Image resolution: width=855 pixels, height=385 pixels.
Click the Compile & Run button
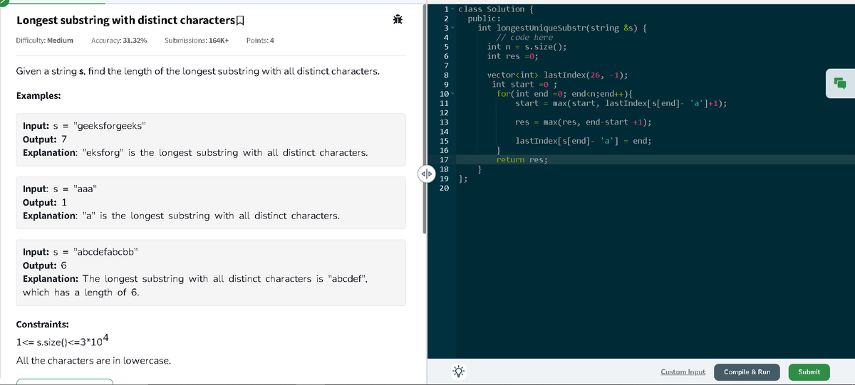pos(747,372)
